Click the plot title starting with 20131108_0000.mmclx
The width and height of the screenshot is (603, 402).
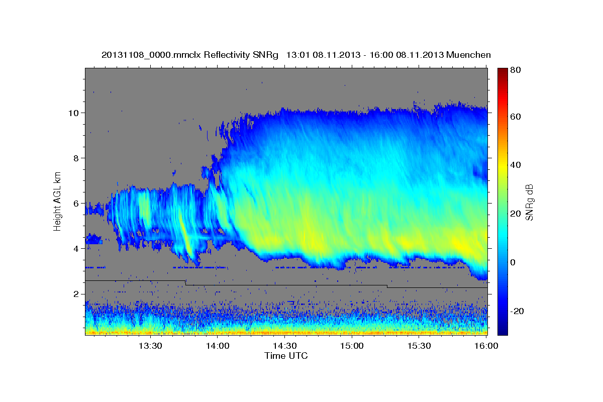(x=296, y=55)
